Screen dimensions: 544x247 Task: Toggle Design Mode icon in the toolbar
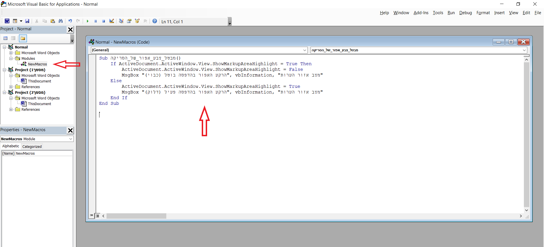tap(112, 21)
